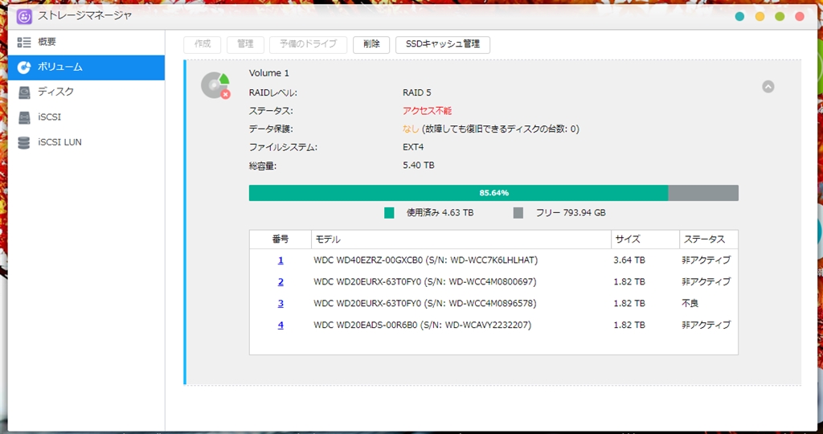
Task: Click the ステータス column header
Action: pos(709,240)
